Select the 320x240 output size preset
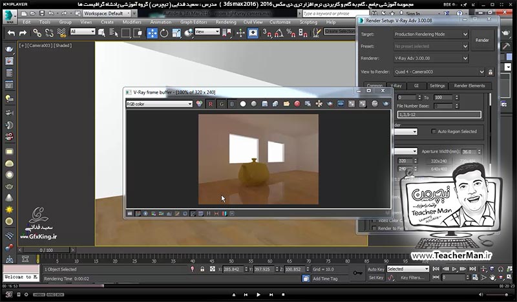 pyautogui.click(x=439, y=161)
